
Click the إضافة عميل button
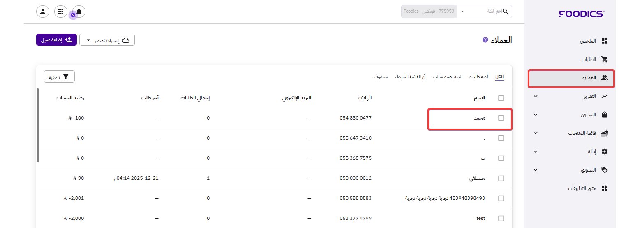tap(56, 40)
